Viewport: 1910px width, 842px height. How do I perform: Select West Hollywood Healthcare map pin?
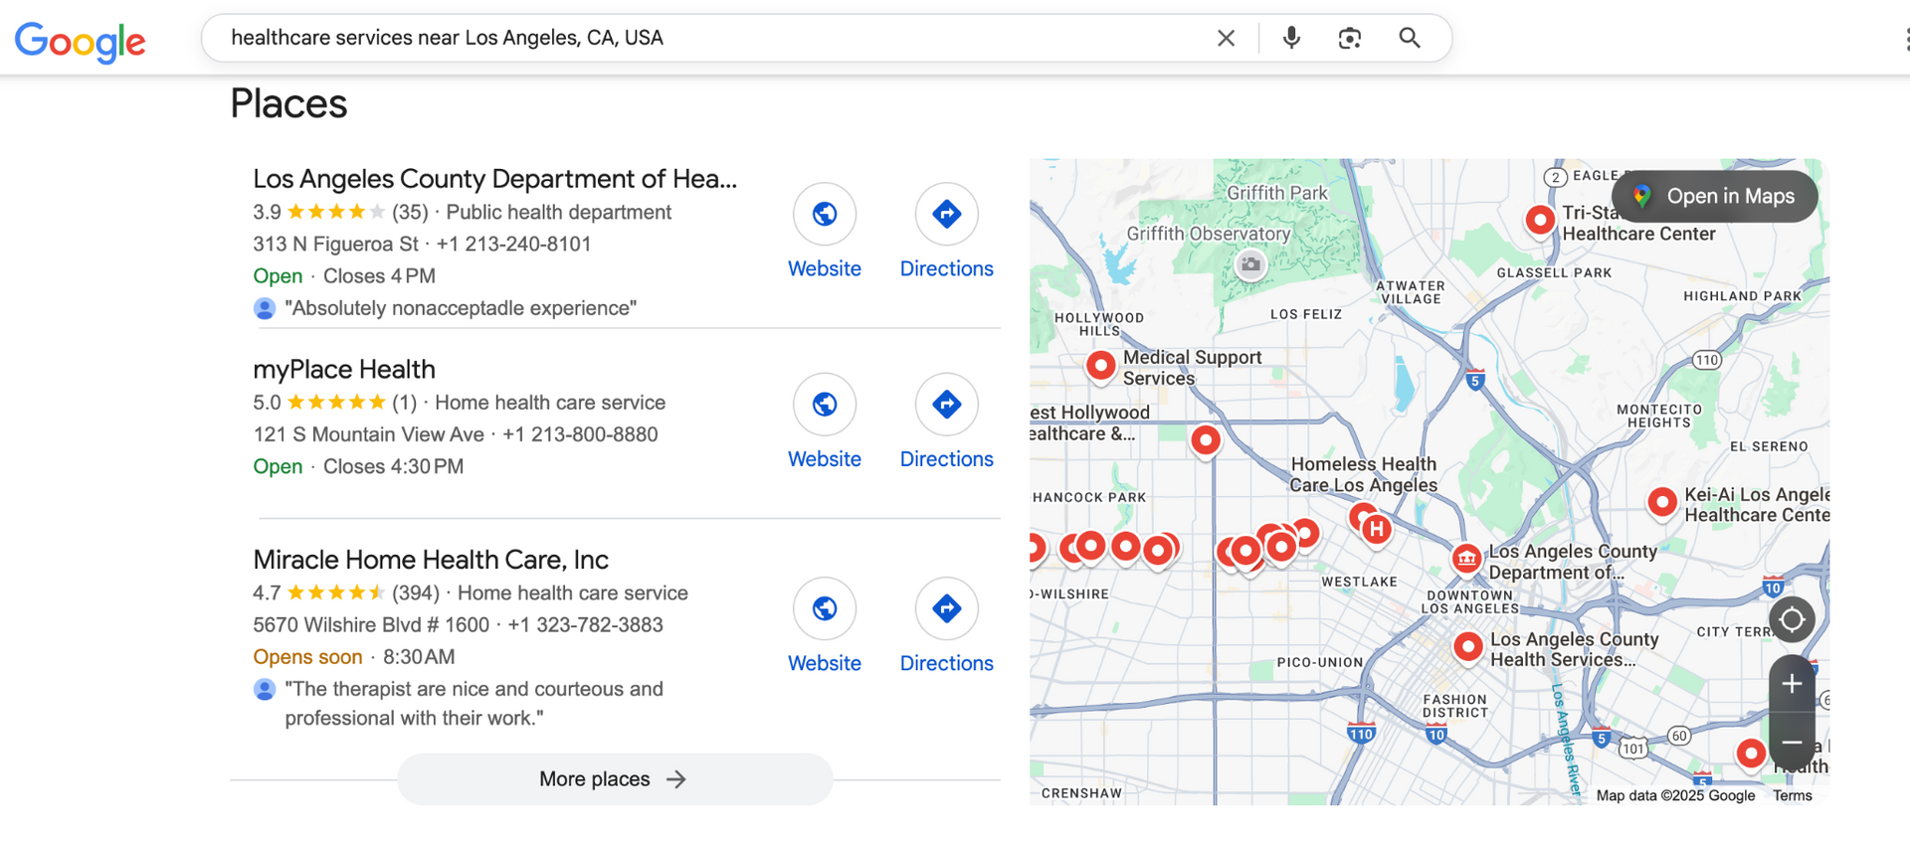pyautogui.click(x=1206, y=439)
